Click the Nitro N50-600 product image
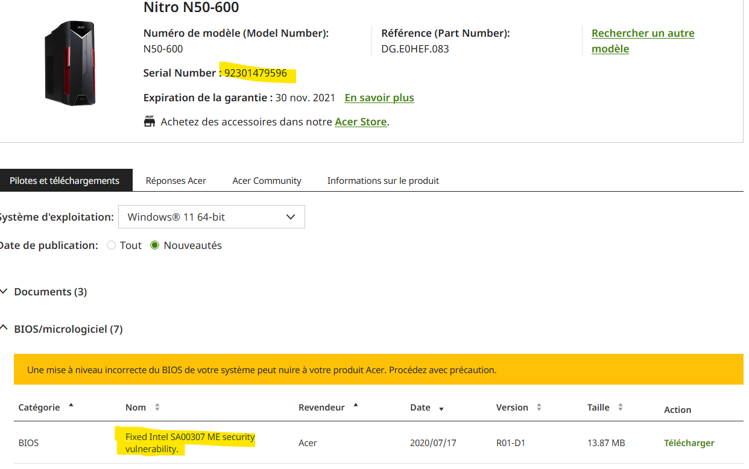This screenshot has height=469, width=749. pos(70,63)
